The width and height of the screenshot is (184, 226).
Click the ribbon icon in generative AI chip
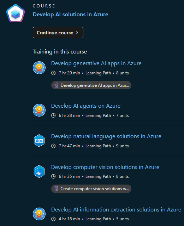[57, 85]
